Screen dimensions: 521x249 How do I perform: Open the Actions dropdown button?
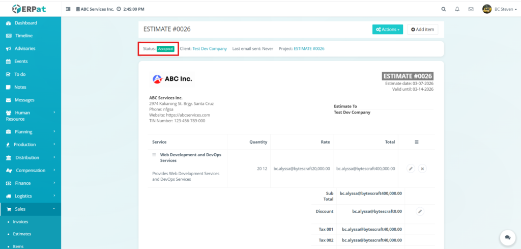click(x=387, y=30)
